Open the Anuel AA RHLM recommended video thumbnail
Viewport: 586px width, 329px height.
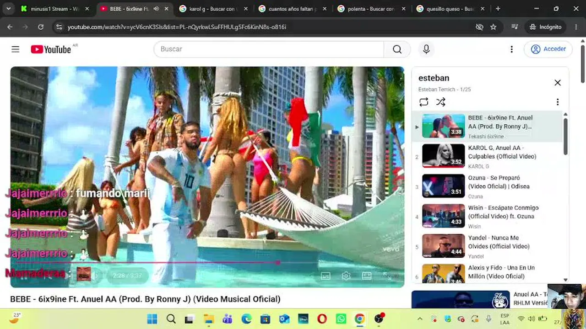(461, 299)
